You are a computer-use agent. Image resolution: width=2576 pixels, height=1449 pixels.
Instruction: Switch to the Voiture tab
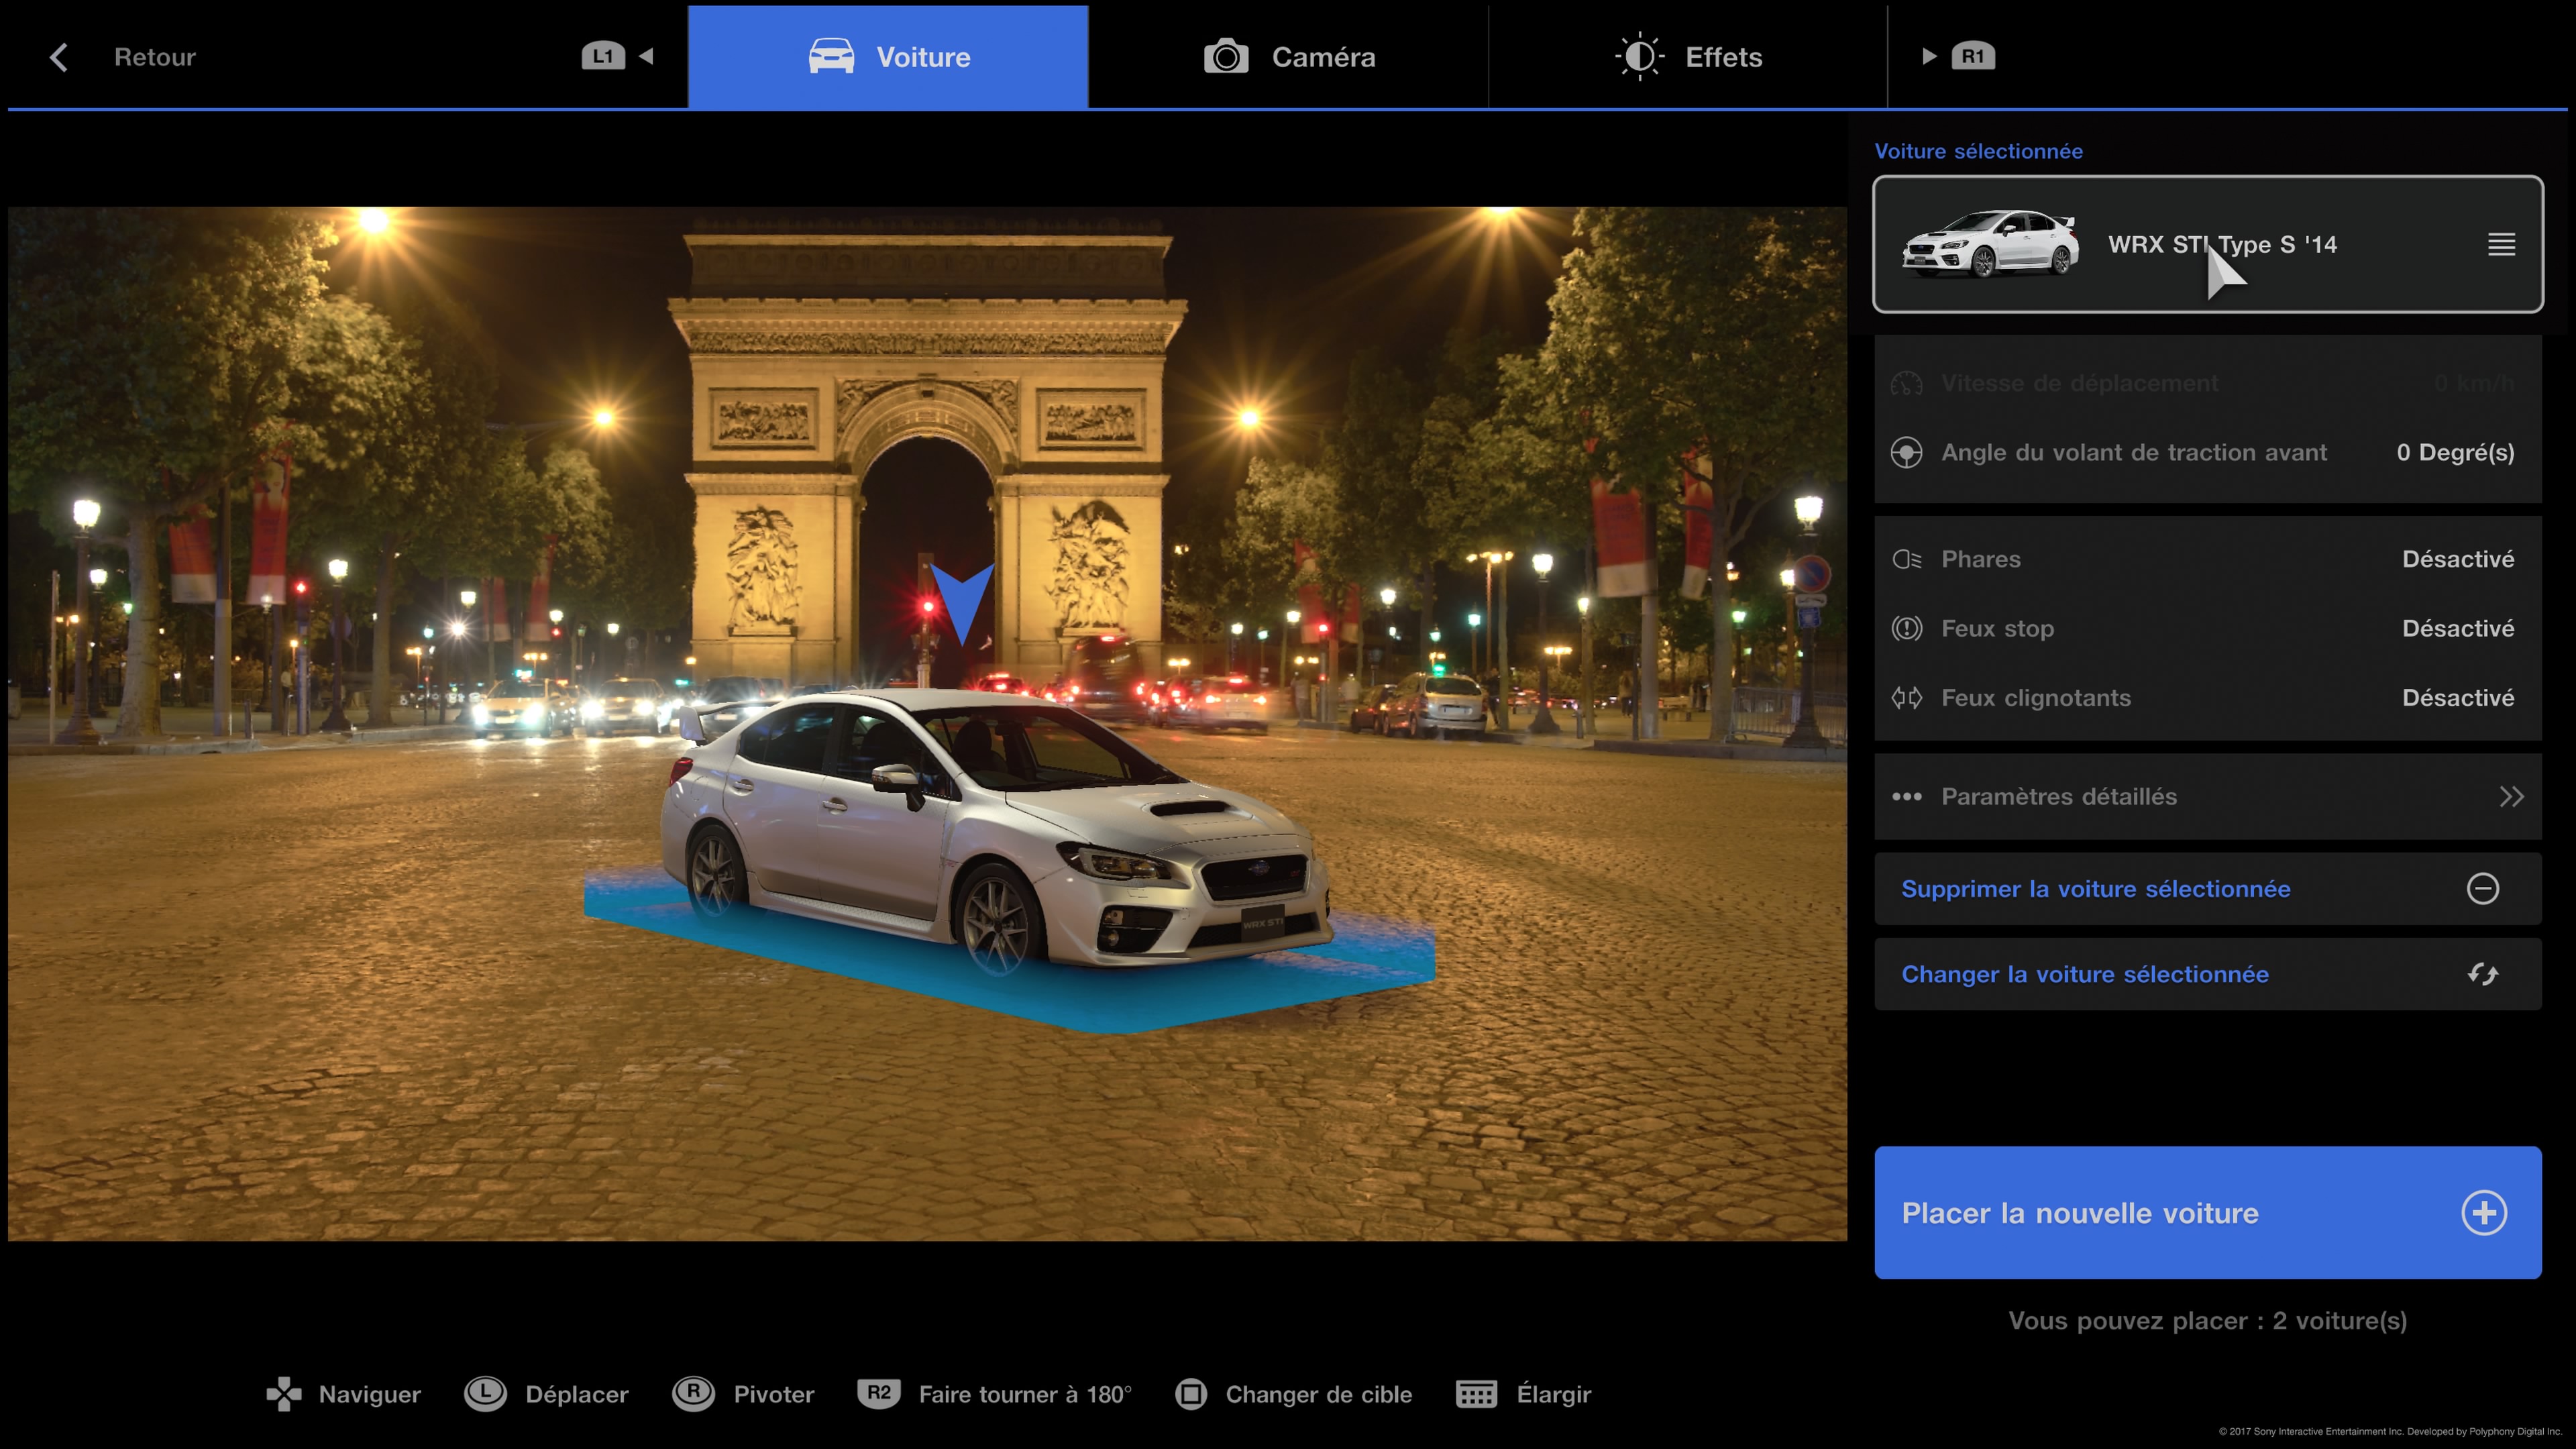[x=888, y=57]
